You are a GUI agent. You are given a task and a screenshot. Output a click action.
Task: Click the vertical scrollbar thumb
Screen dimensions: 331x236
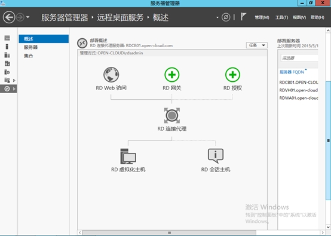328,140
